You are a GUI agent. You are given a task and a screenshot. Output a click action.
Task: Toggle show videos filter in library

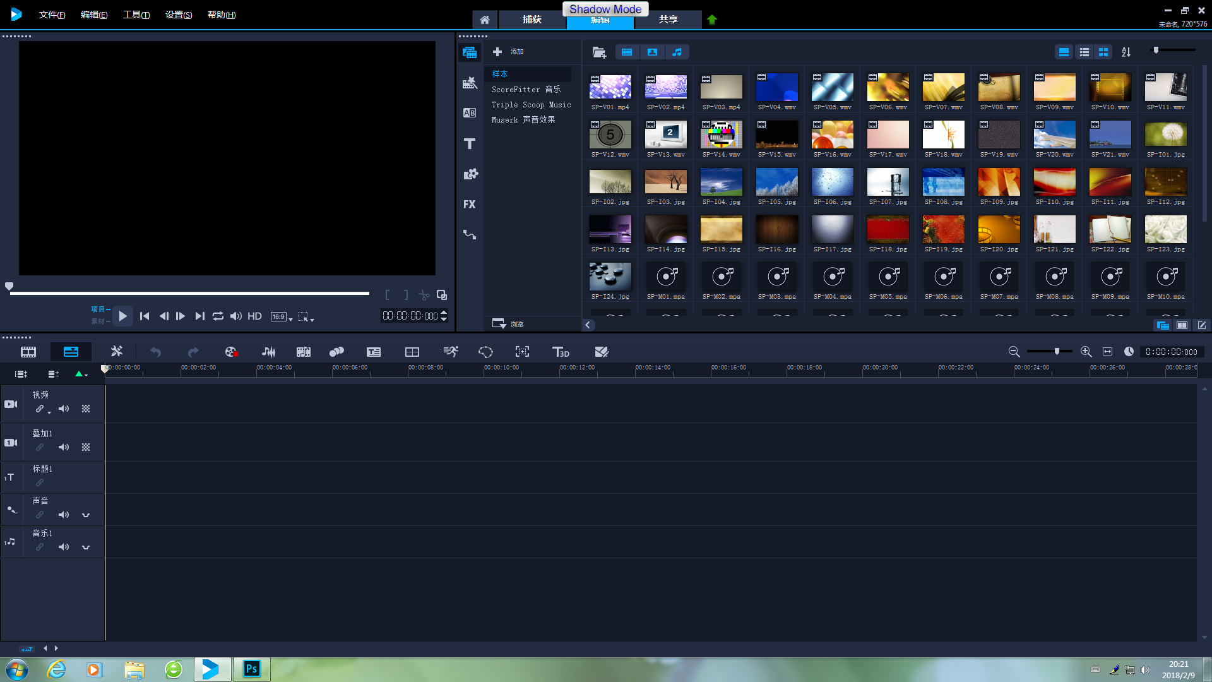tap(627, 52)
